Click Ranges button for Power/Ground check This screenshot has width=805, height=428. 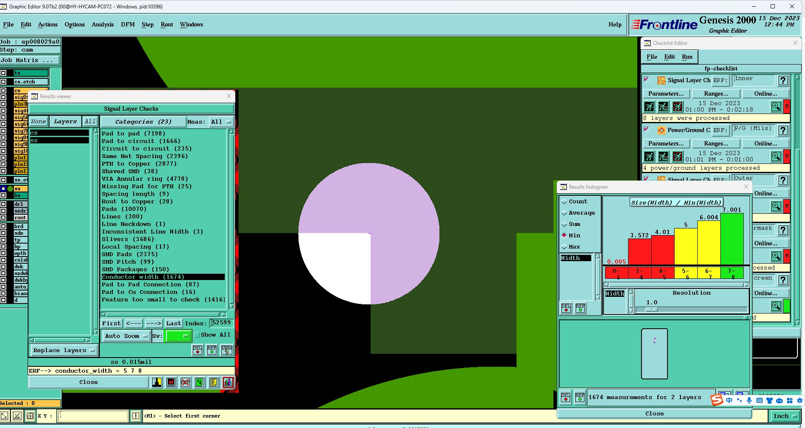716,143
